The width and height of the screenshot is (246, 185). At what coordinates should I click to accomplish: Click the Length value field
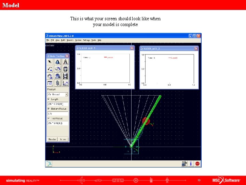pyautogui.click(x=58, y=104)
